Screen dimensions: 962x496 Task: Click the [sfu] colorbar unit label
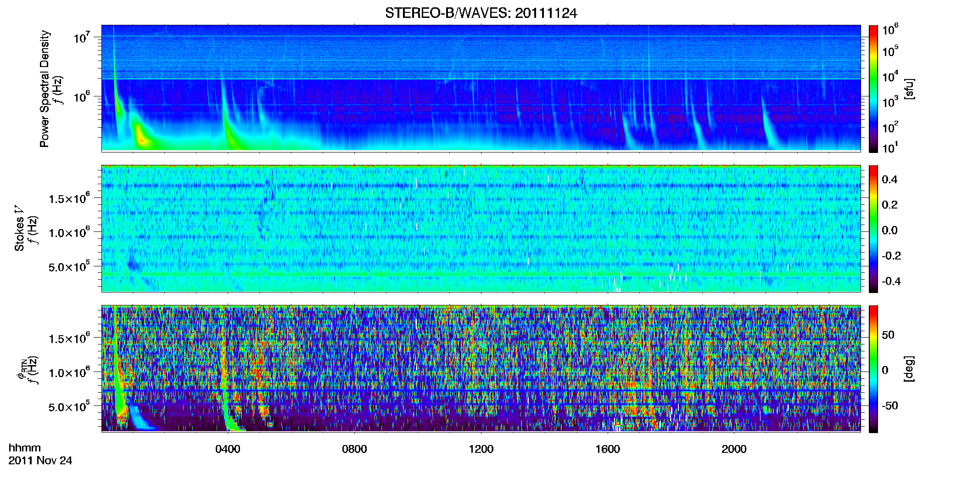(x=909, y=89)
